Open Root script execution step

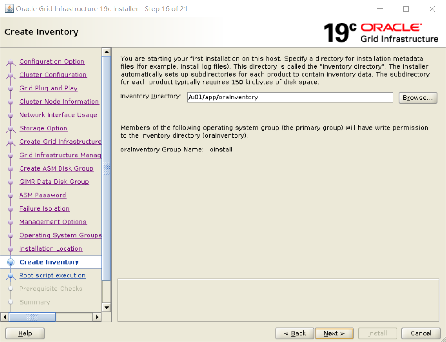[53, 275]
